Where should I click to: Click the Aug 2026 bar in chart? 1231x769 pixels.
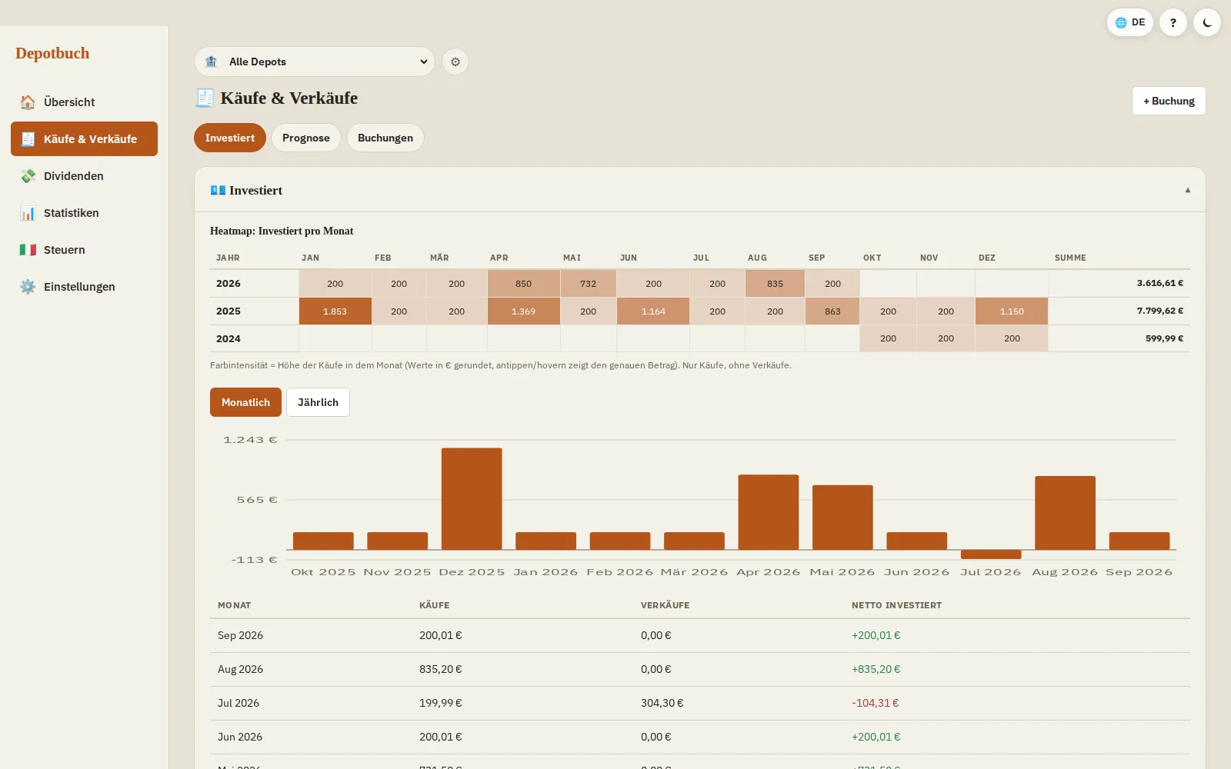[1065, 513]
